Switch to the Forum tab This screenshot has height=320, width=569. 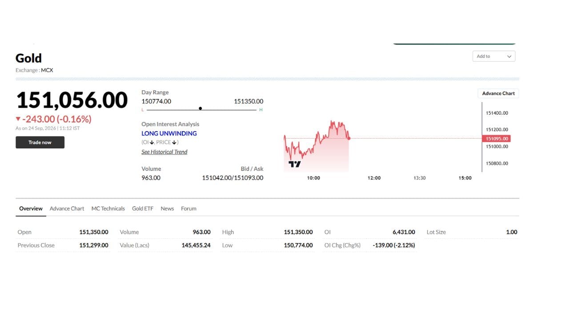[188, 208]
